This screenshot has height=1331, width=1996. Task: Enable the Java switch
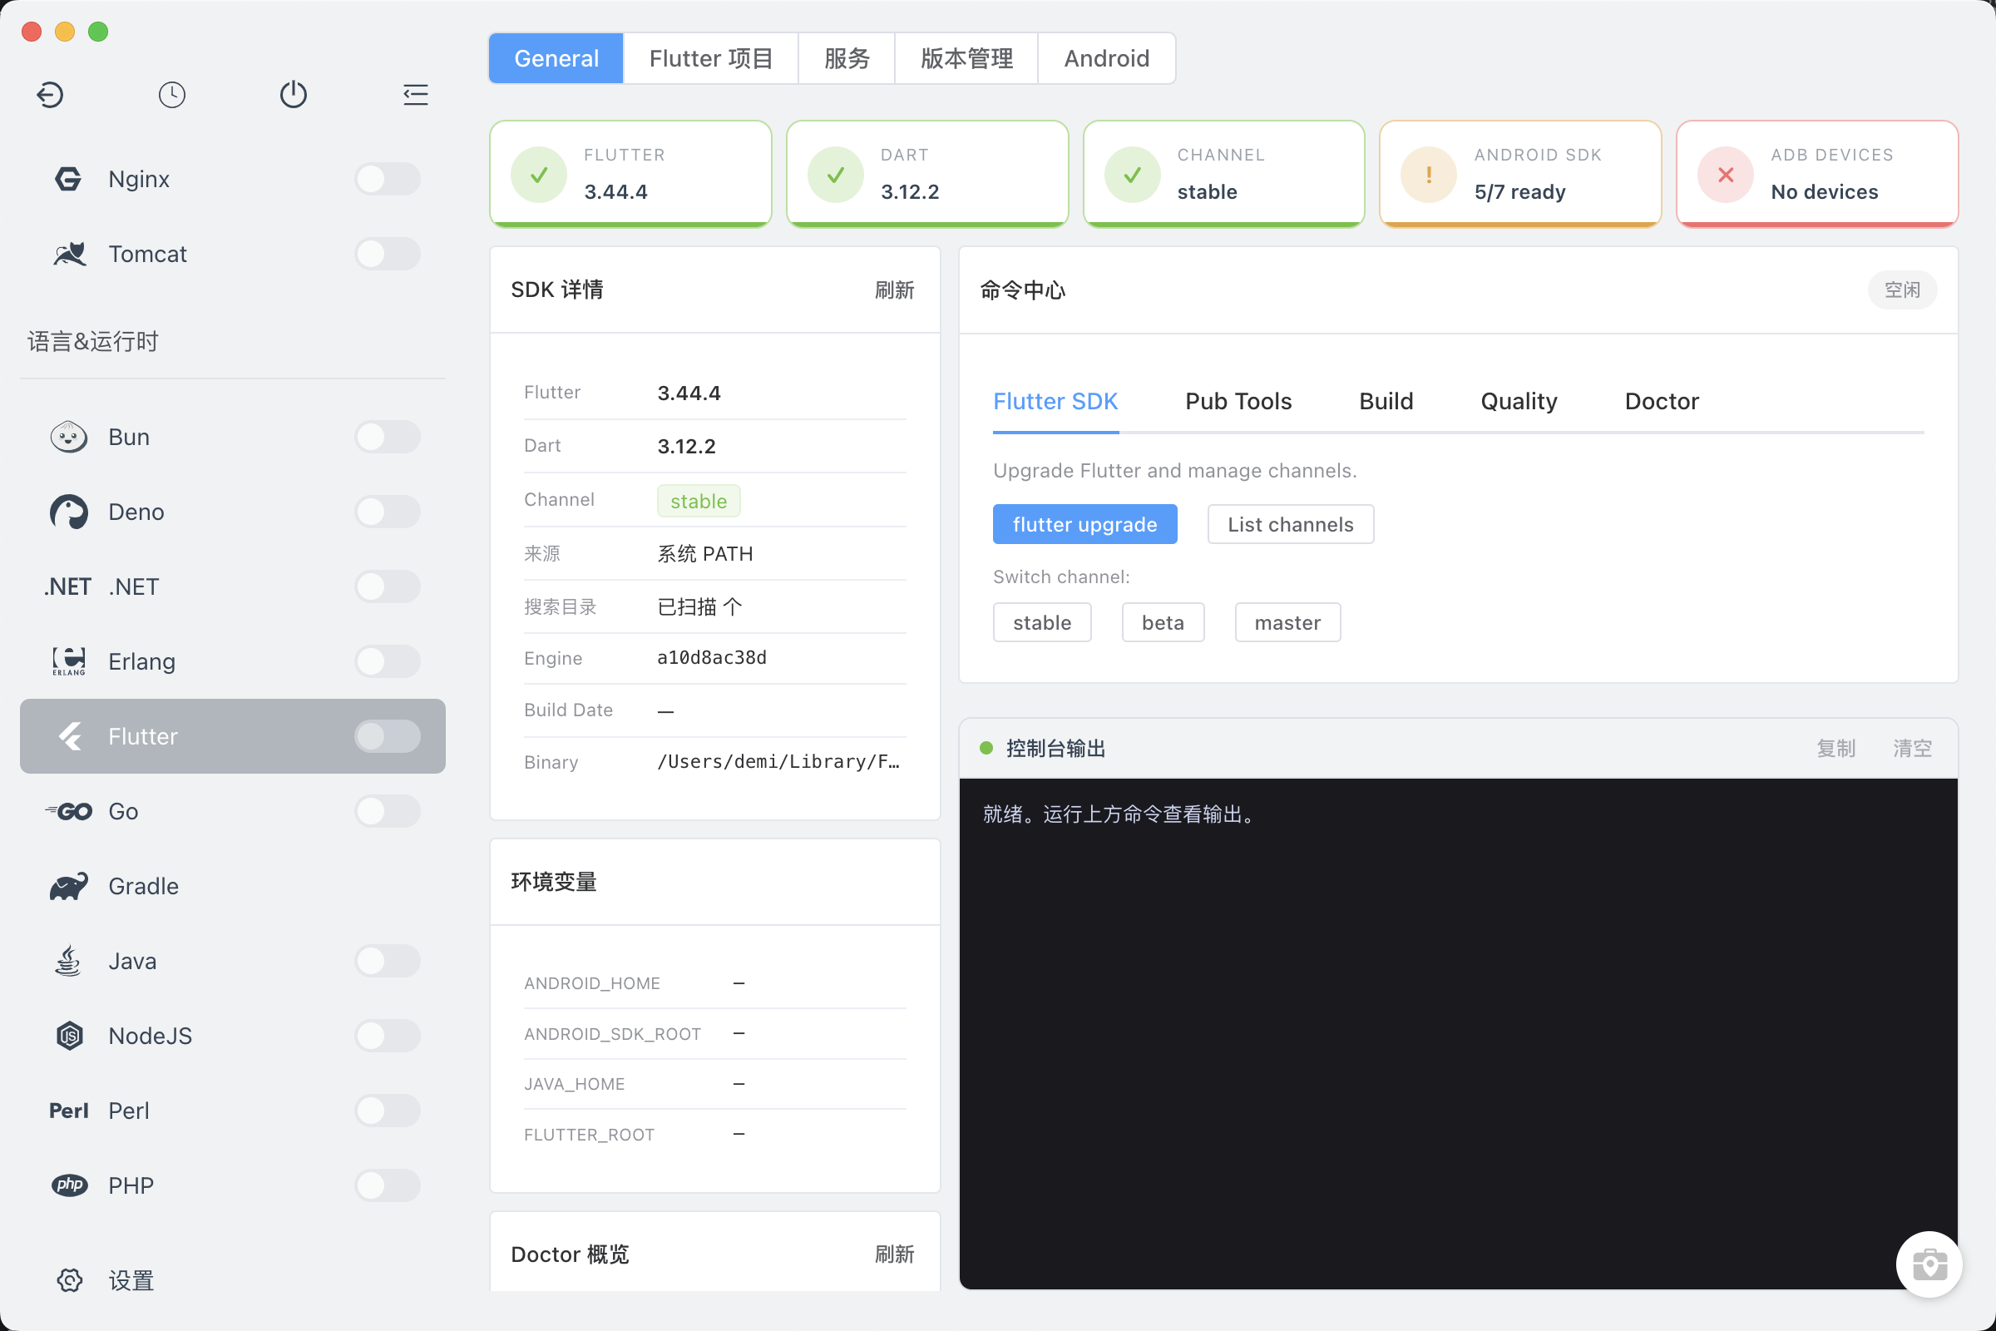(x=388, y=961)
